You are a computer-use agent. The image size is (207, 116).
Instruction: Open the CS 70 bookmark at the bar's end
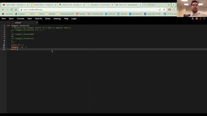click(170, 14)
